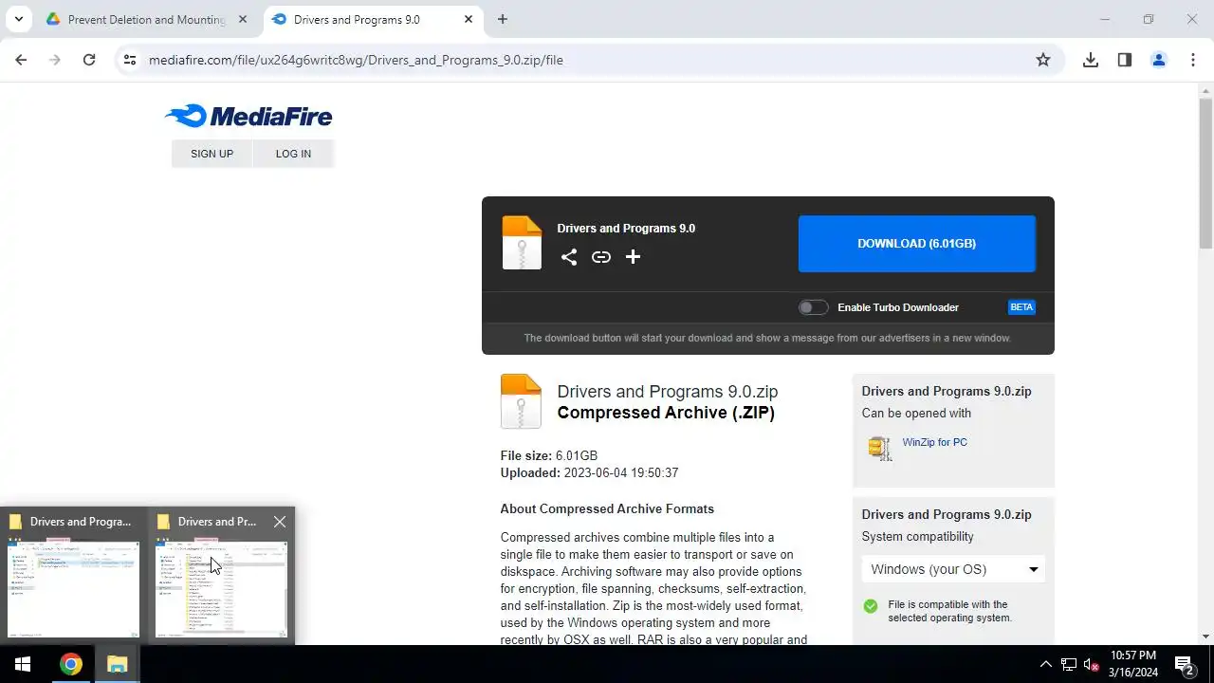Click the WinZip program icon

[x=880, y=448]
